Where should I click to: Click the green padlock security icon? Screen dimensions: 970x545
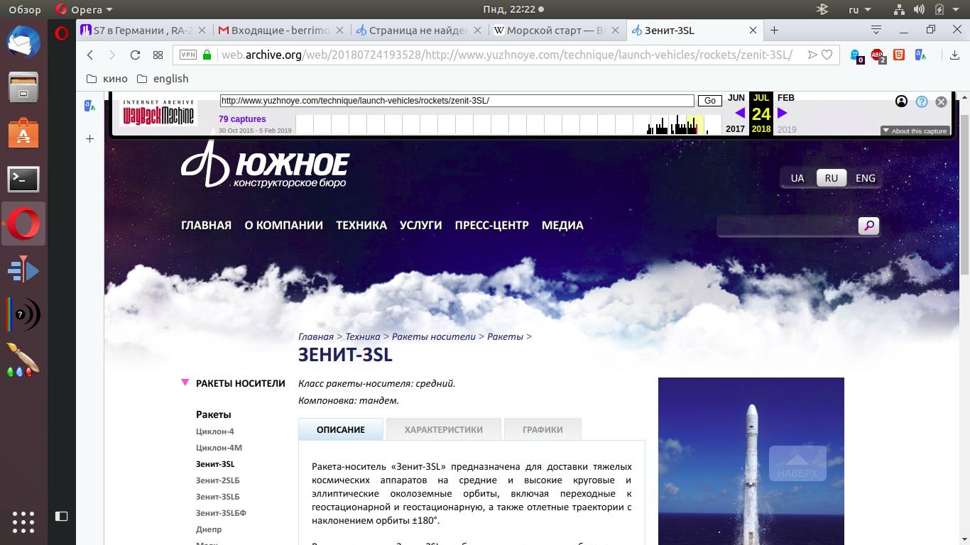pos(207,55)
